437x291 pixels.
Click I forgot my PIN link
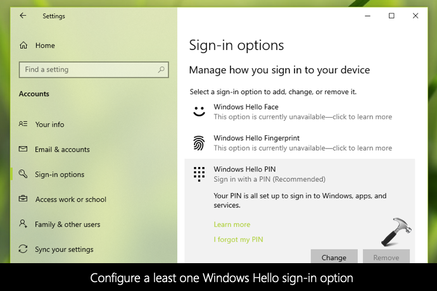point(238,240)
